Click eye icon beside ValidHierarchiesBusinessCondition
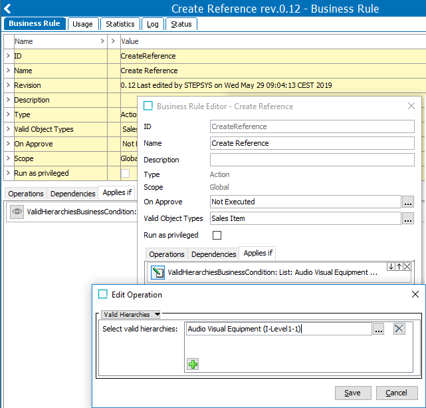 pos(17,211)
